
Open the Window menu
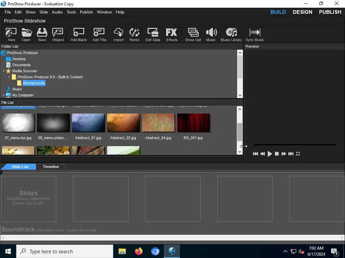104,12
